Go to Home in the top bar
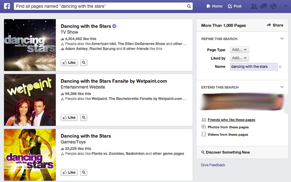The width and height of the screenshot is (291, 182). point(214,6)
